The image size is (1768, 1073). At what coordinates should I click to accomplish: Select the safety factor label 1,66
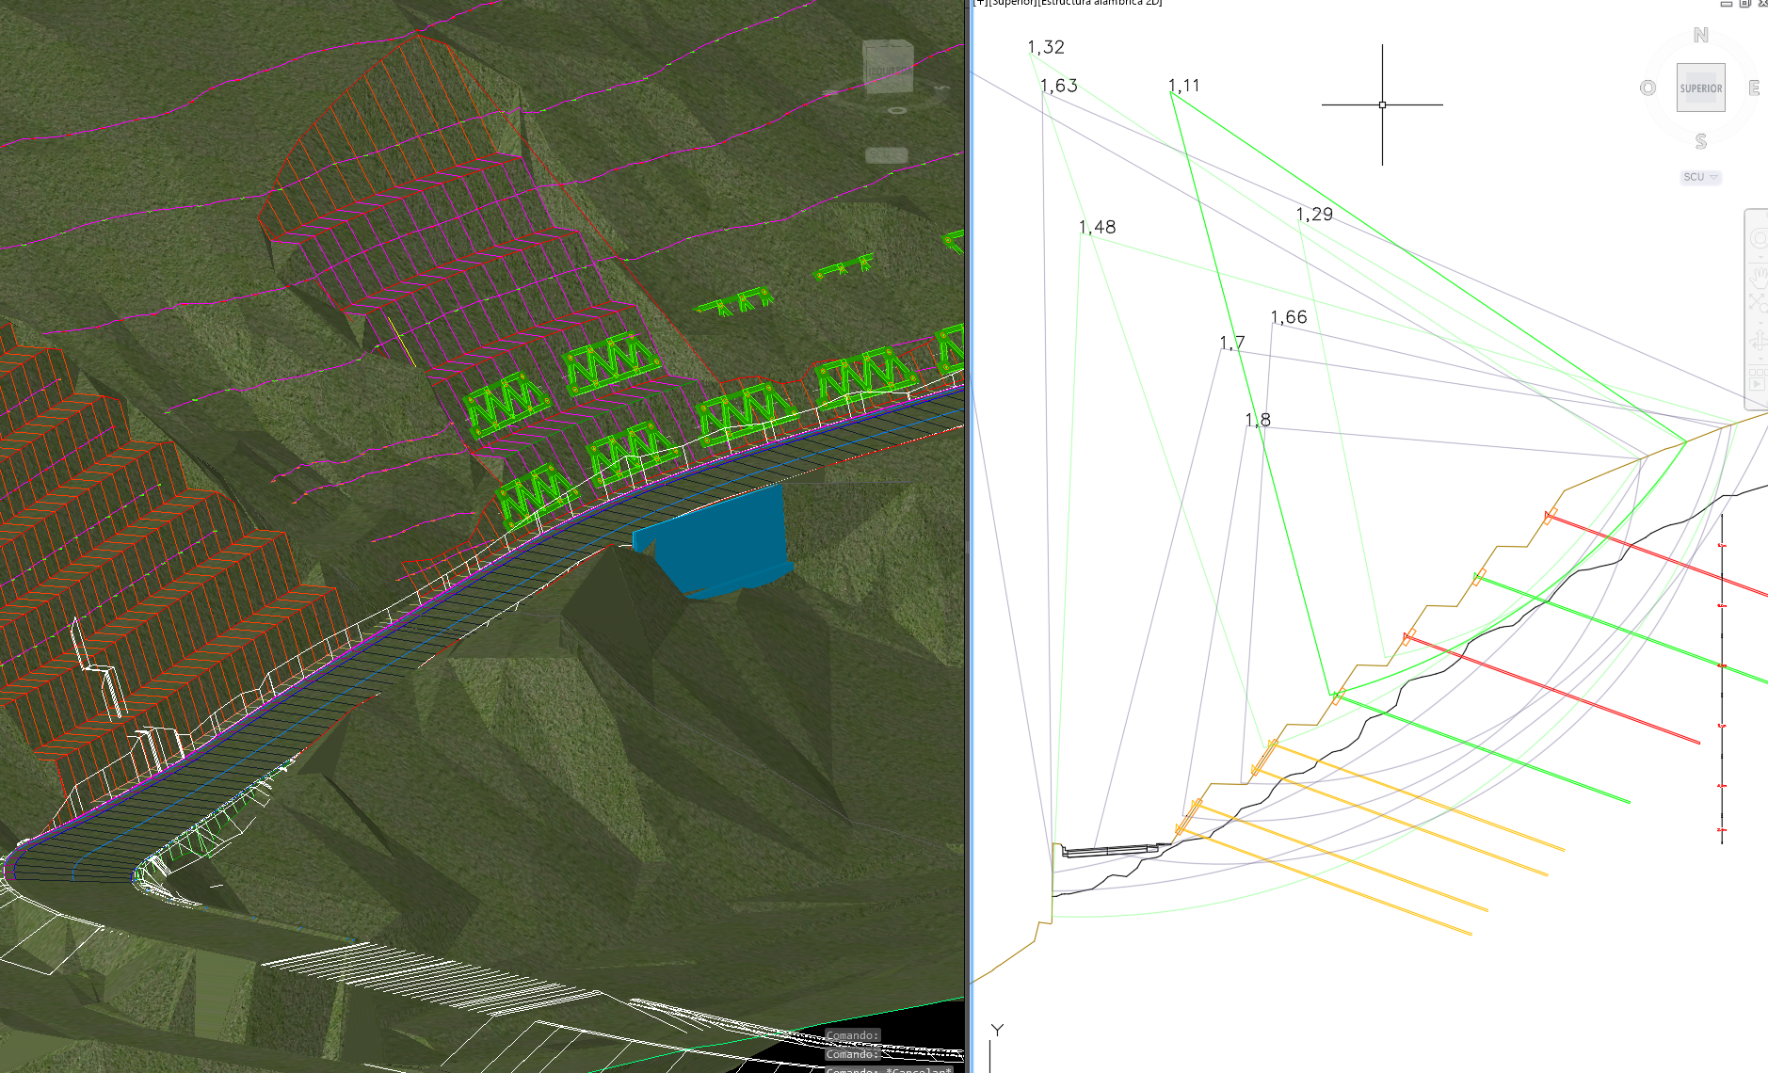coord(1289,317)
